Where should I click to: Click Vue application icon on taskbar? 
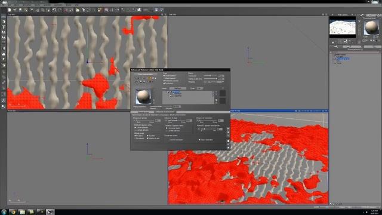[x=50, y=212]
